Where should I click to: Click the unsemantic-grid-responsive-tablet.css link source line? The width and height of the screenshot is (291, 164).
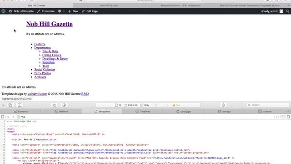pos(101,150)
